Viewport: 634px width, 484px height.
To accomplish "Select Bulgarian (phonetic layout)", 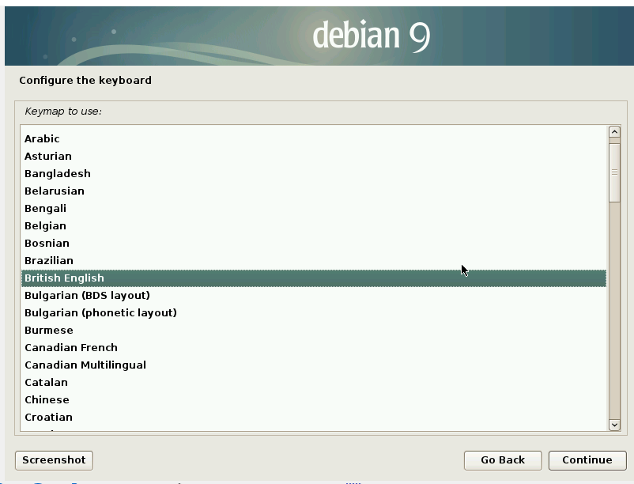I will [x=100, y=313].
